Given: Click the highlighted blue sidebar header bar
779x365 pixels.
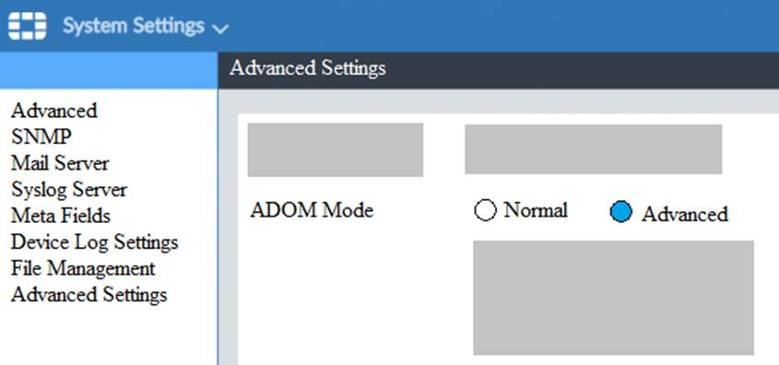Looking at the screenshot, I should tap(109, 70).
